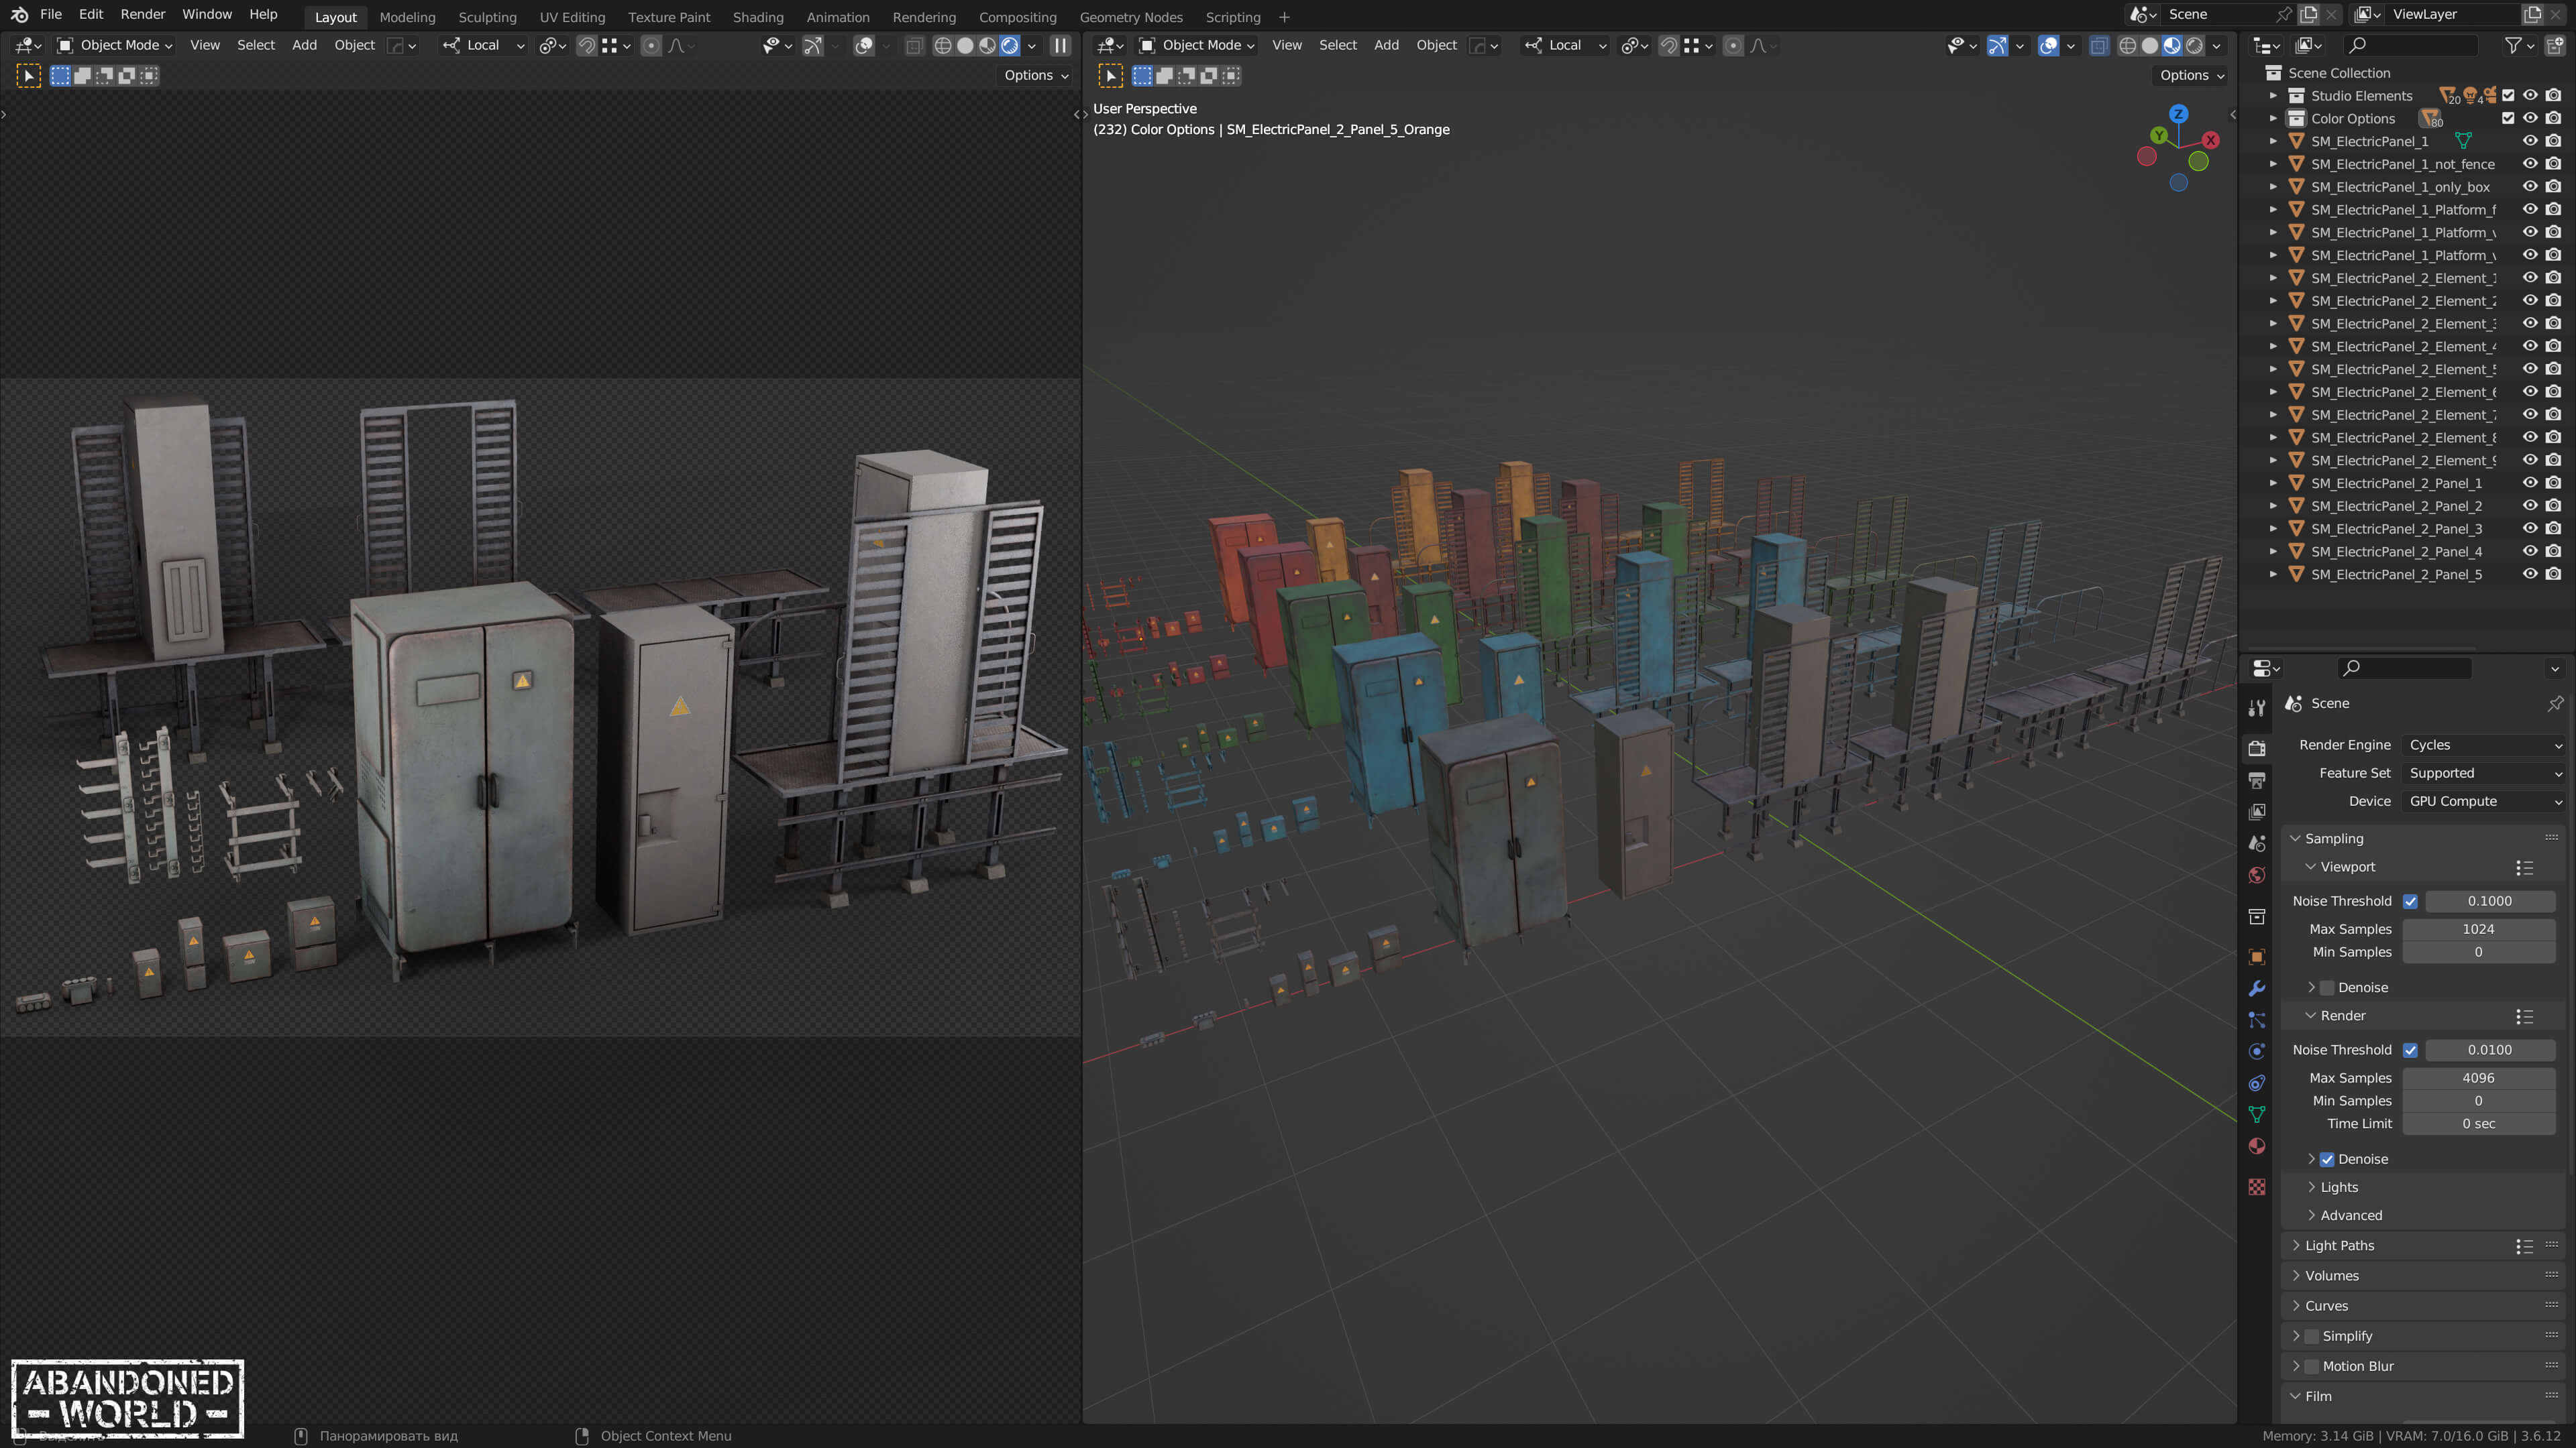The image size is (2576, 1448).
Task: Enable Viewport Denoise checkbox
Action: tap(2327, 987)
